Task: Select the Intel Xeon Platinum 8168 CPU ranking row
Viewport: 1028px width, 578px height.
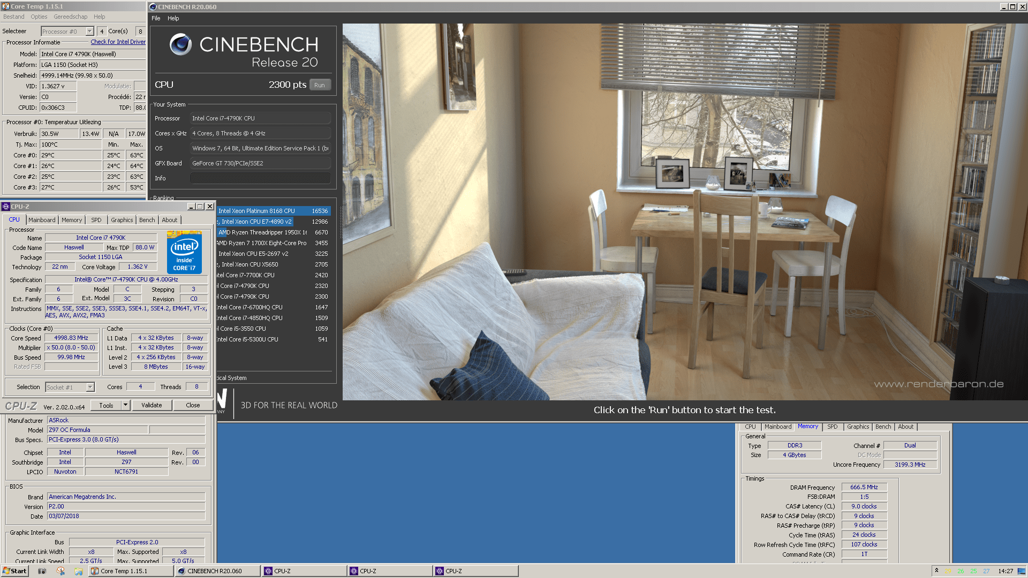Action: coord(273,211)
